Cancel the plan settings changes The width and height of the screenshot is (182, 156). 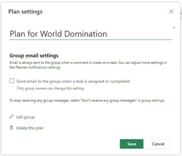click(x=158, y=144)
